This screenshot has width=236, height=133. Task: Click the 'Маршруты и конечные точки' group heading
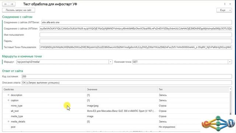[22, 57]
